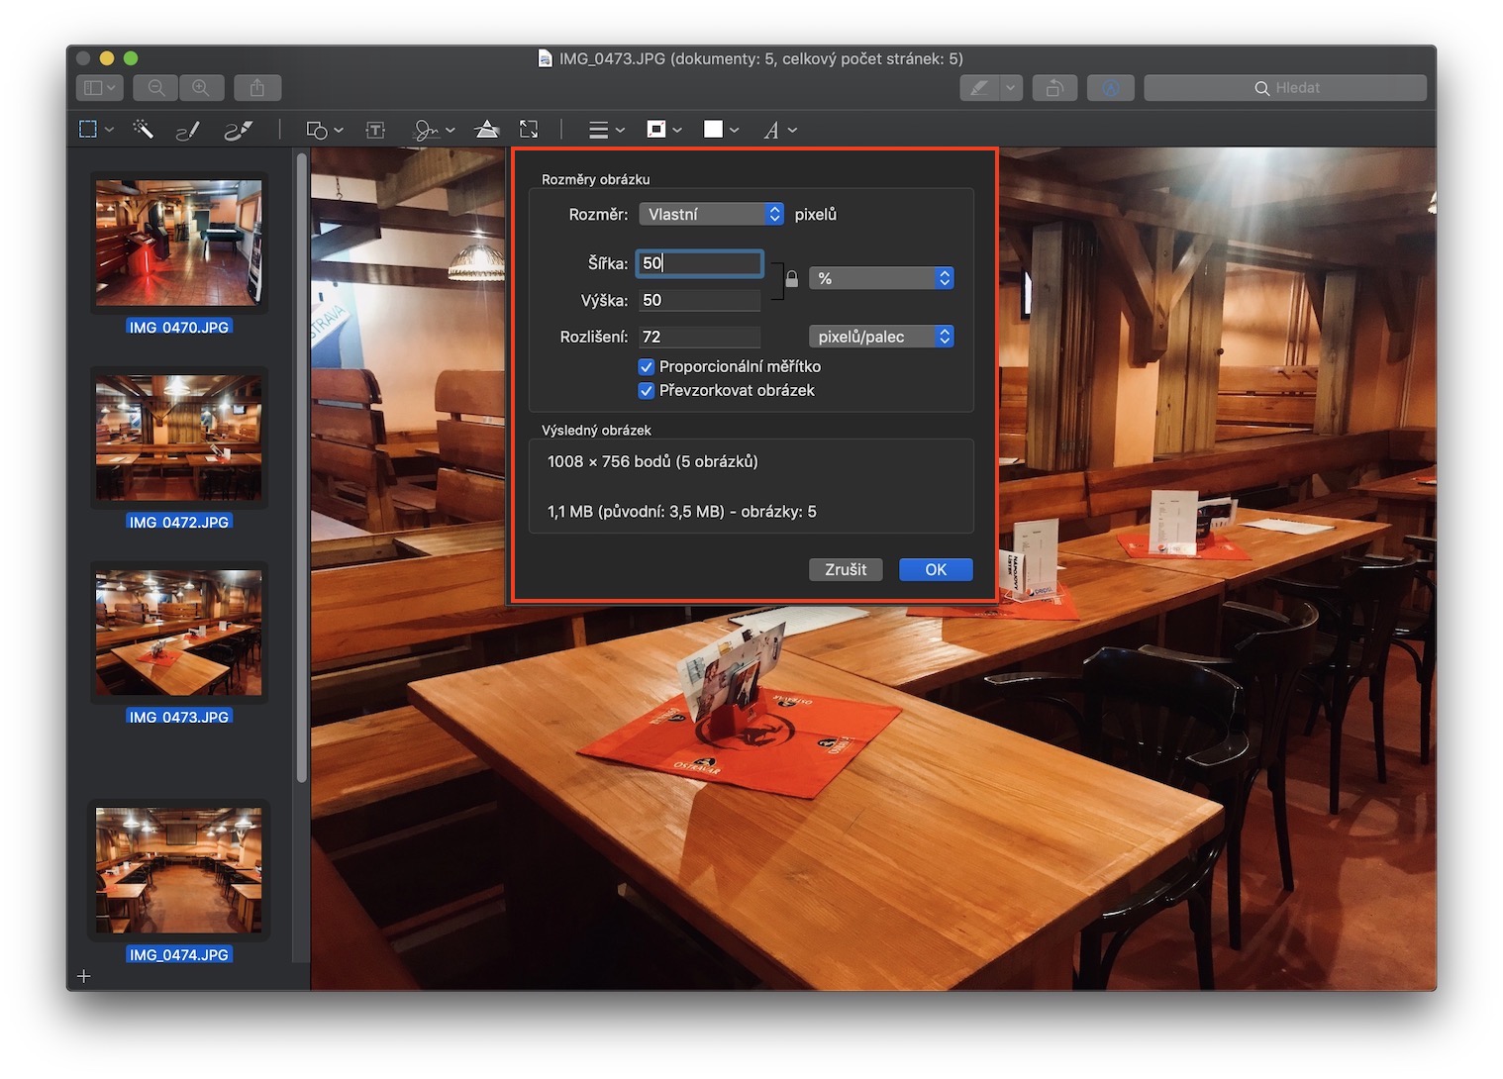Open the white fill color swatch
The image size is (1503, 1079).
click(x=720, y=130)
